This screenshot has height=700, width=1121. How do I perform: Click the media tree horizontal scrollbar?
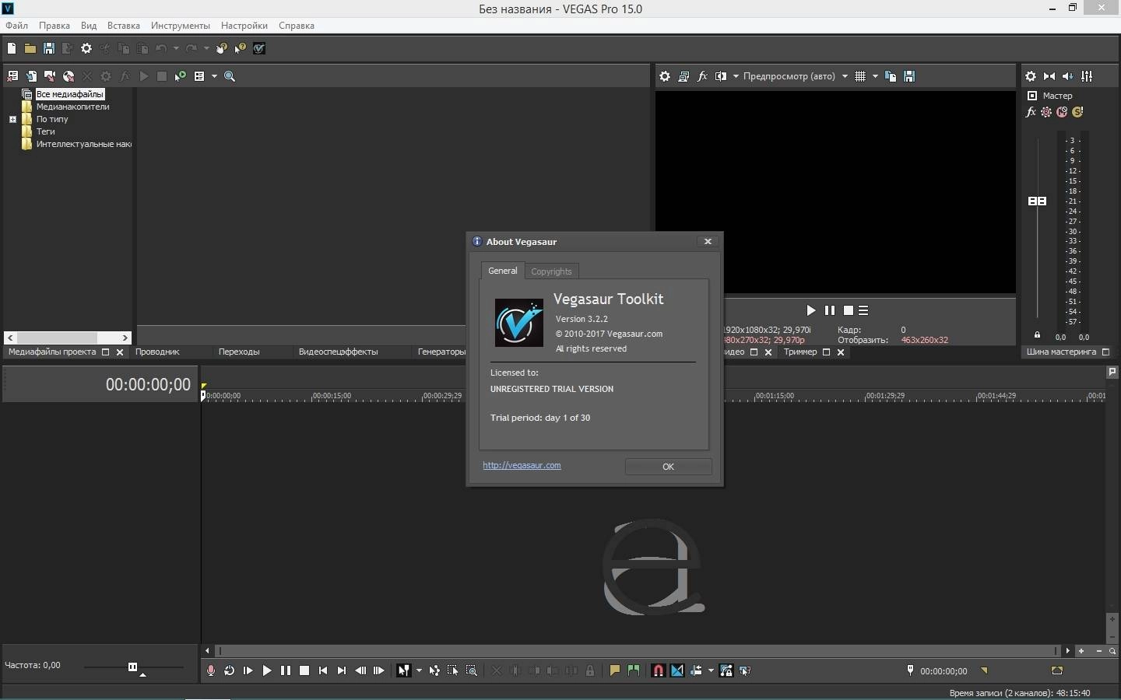[68, 338]
